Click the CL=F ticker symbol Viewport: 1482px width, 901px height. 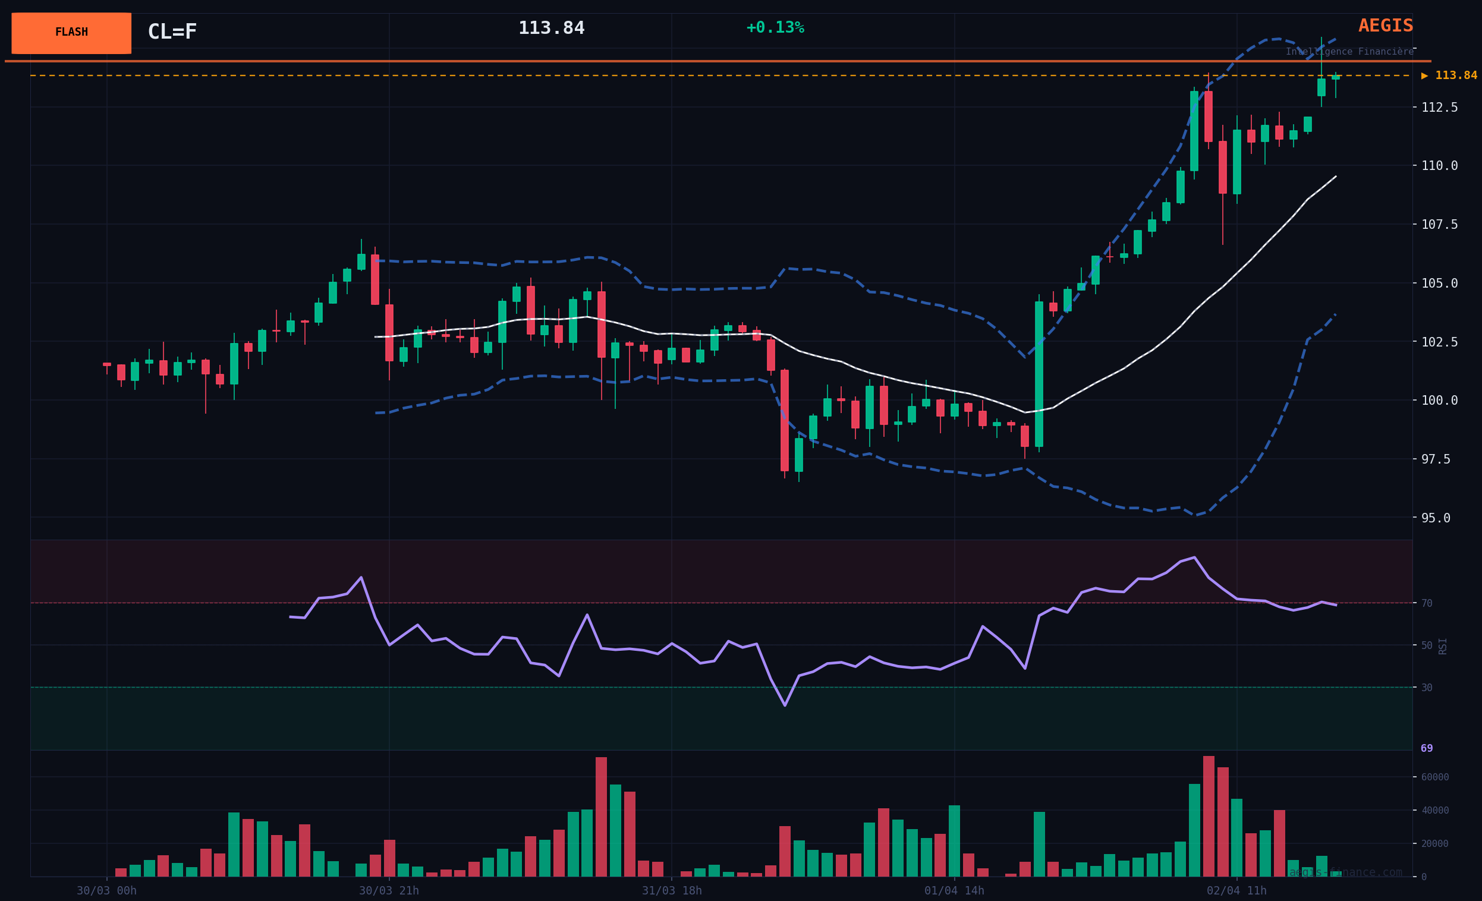pos(172,32)
